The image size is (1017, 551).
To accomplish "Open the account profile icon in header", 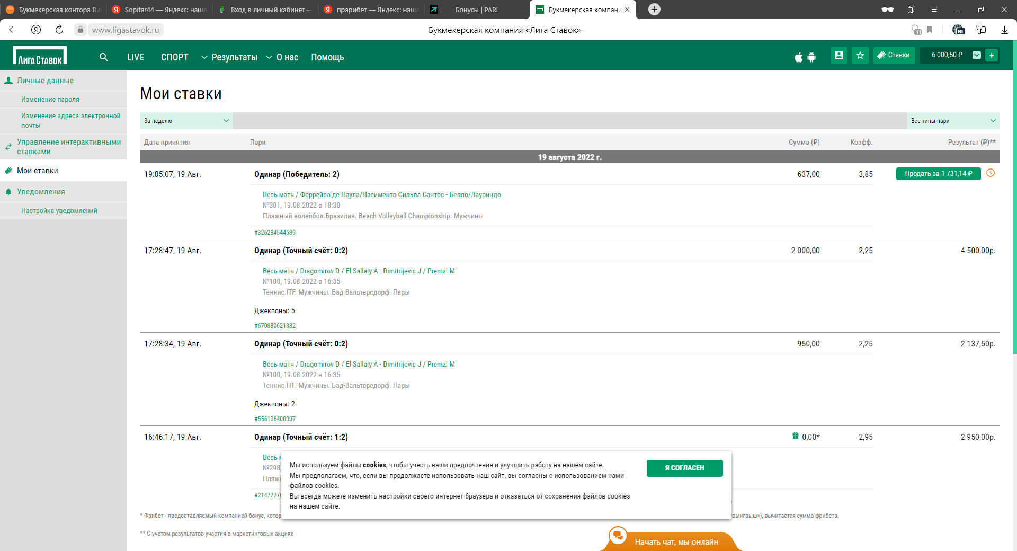I will click(x=839, y=55).
